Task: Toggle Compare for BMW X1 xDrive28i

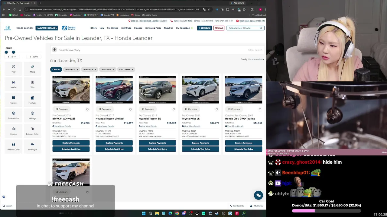Action: [x=62, y=109]
